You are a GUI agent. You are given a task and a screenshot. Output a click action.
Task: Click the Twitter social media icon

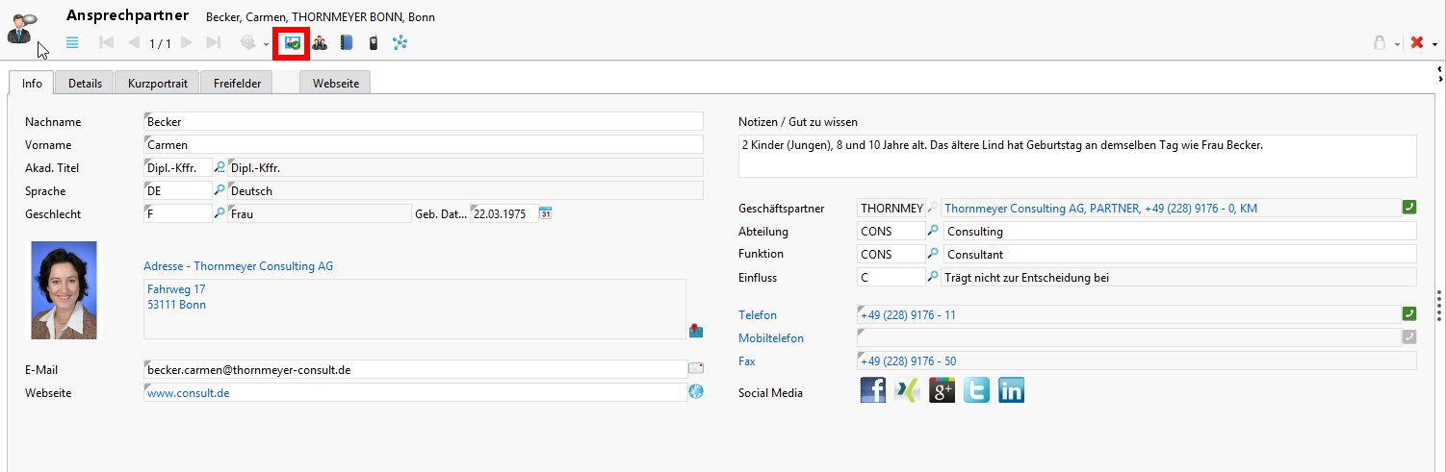[976, 390]
